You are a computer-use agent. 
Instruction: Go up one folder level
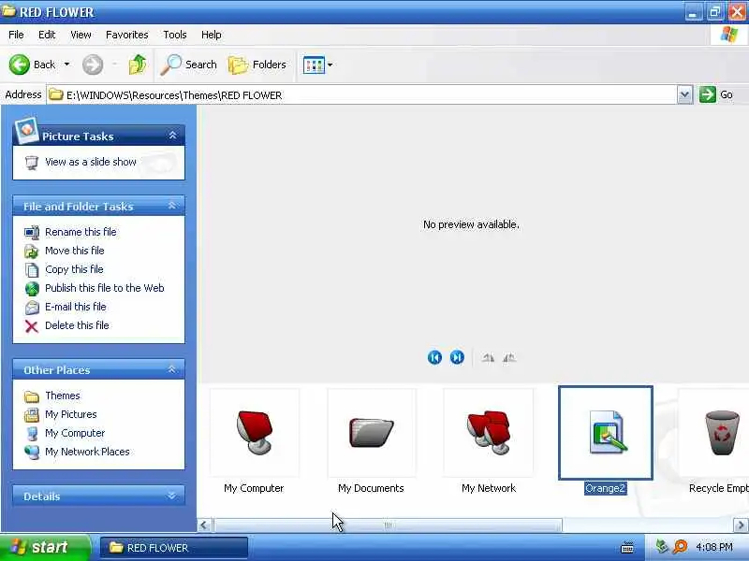[x=138, y=65]
